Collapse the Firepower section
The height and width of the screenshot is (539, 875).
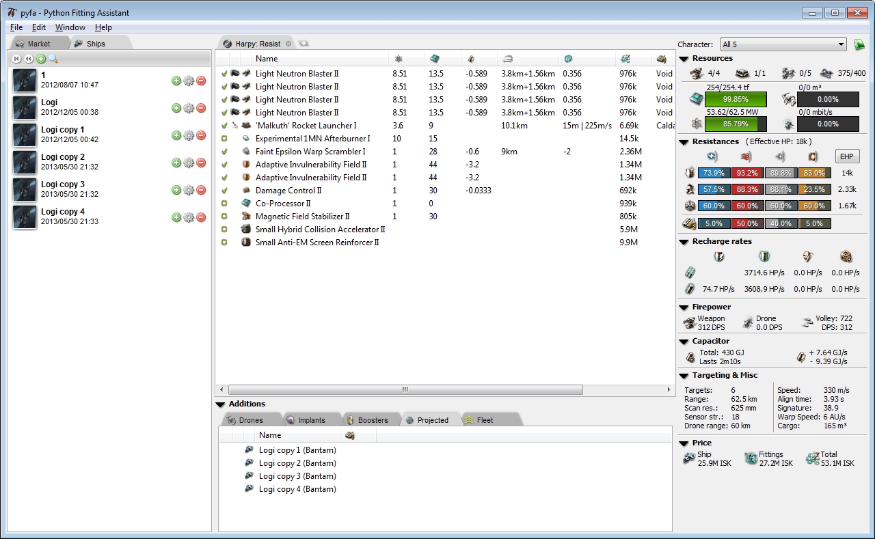684,307
